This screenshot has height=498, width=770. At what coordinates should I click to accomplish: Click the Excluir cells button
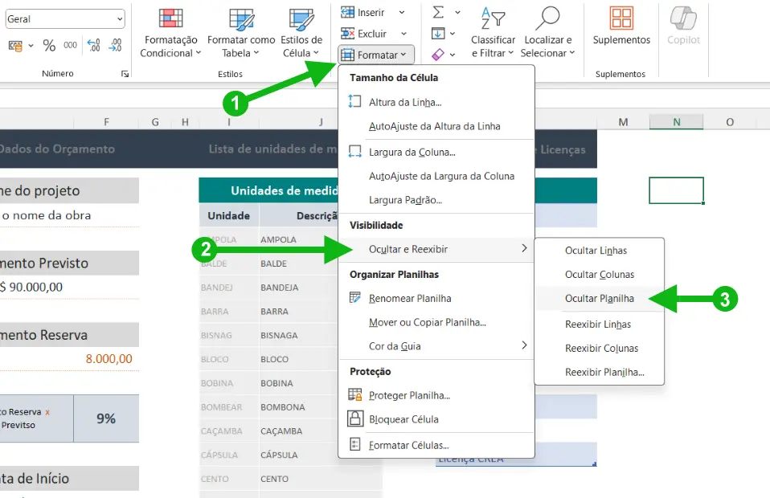click(x=366, y=34)
